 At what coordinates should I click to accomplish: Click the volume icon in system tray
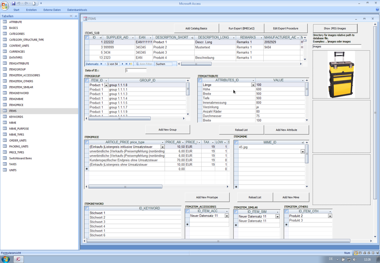[x=355, y=259]
